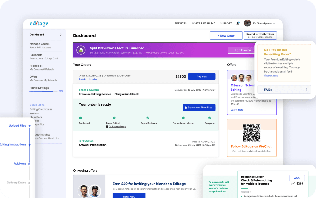
Task: Click the Complete step checkmark
Action: click(210, 118)
